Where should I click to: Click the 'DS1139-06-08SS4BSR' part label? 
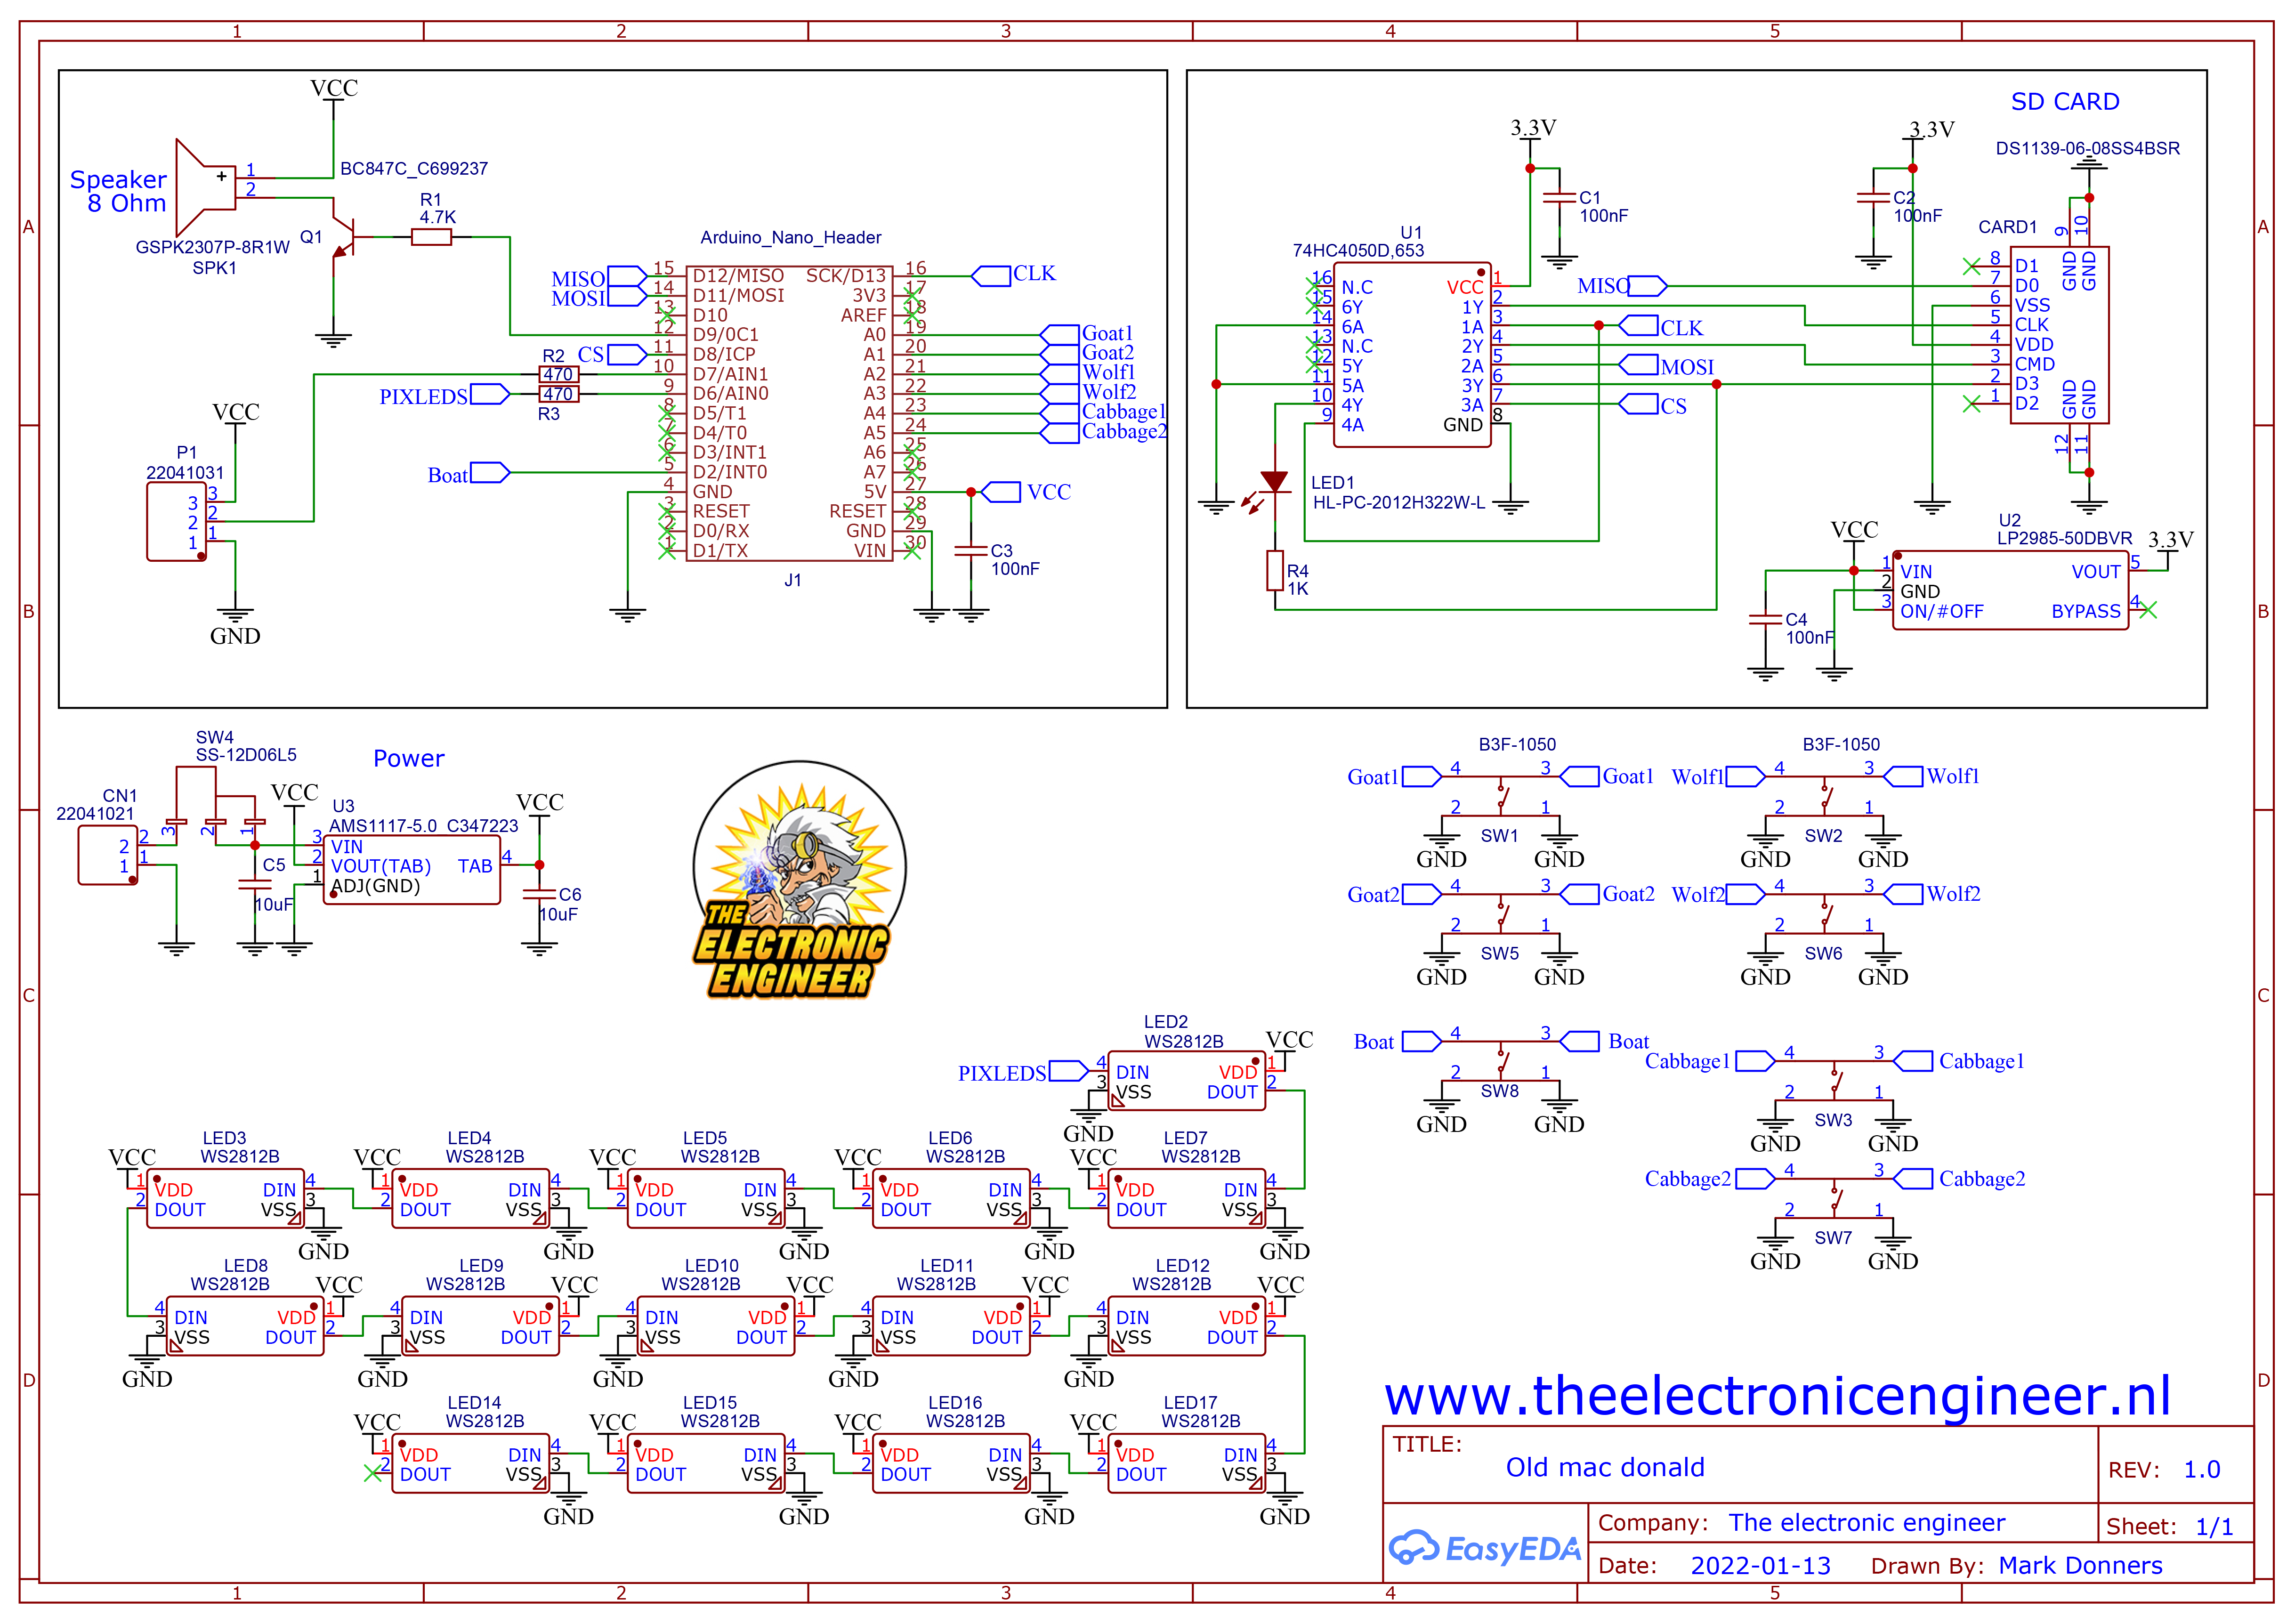[2088, 149]
